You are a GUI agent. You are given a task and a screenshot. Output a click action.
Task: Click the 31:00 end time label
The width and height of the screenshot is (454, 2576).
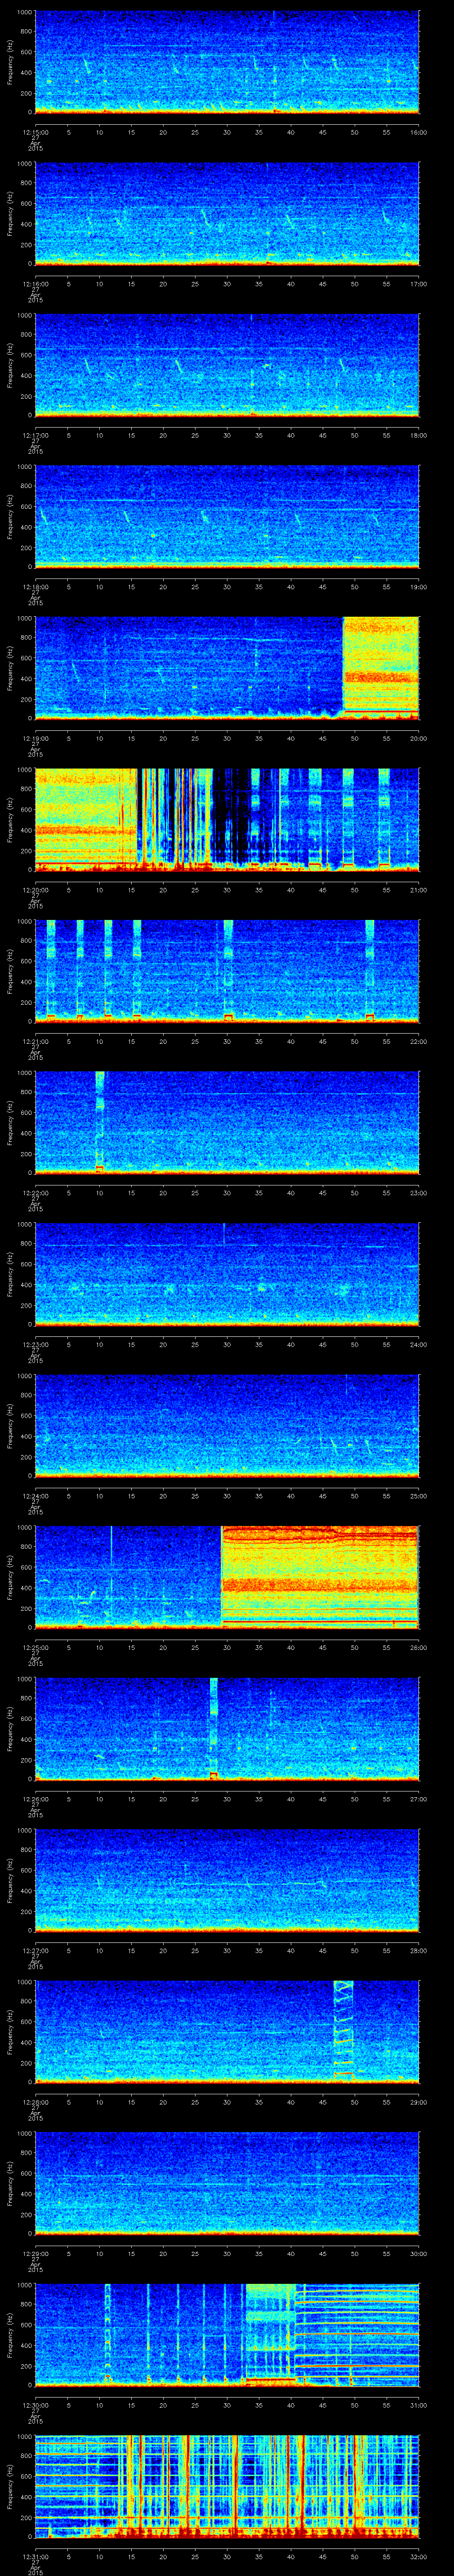(x=419, y=2405)
